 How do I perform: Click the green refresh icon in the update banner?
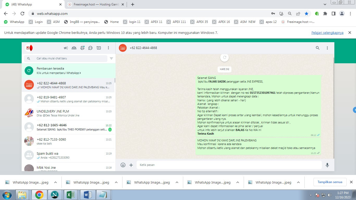pyautogui.click(x=29, y=71)
